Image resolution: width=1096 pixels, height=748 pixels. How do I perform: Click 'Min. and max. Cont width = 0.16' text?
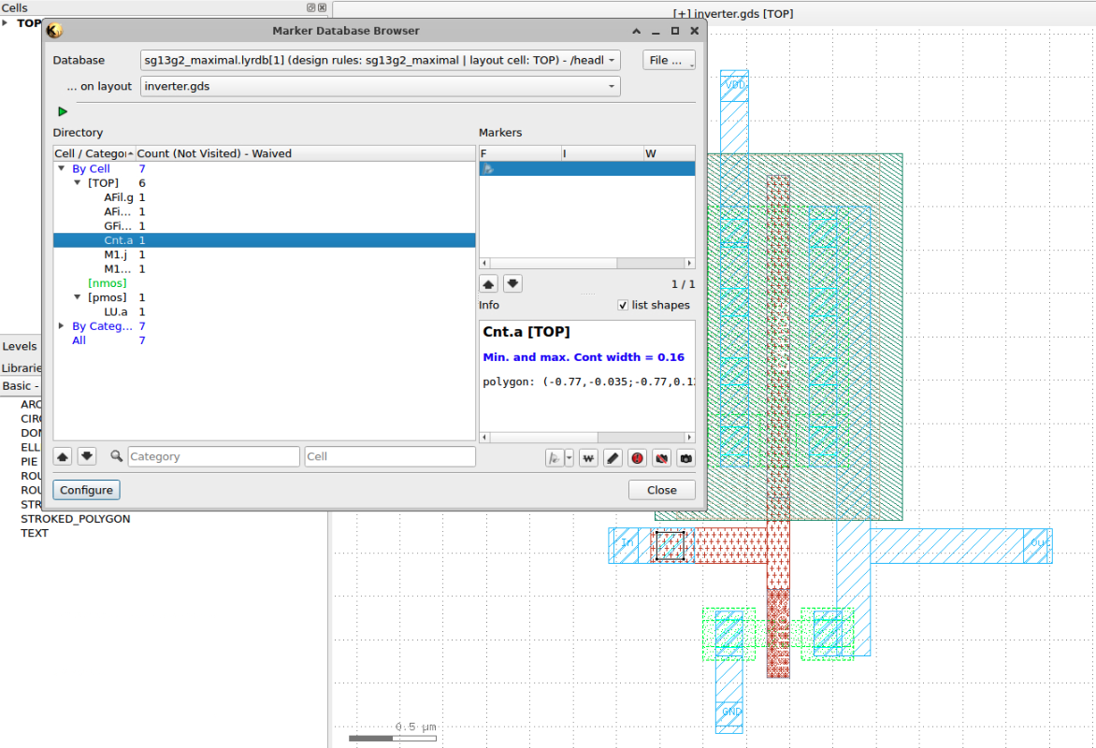tap(584, 357)
